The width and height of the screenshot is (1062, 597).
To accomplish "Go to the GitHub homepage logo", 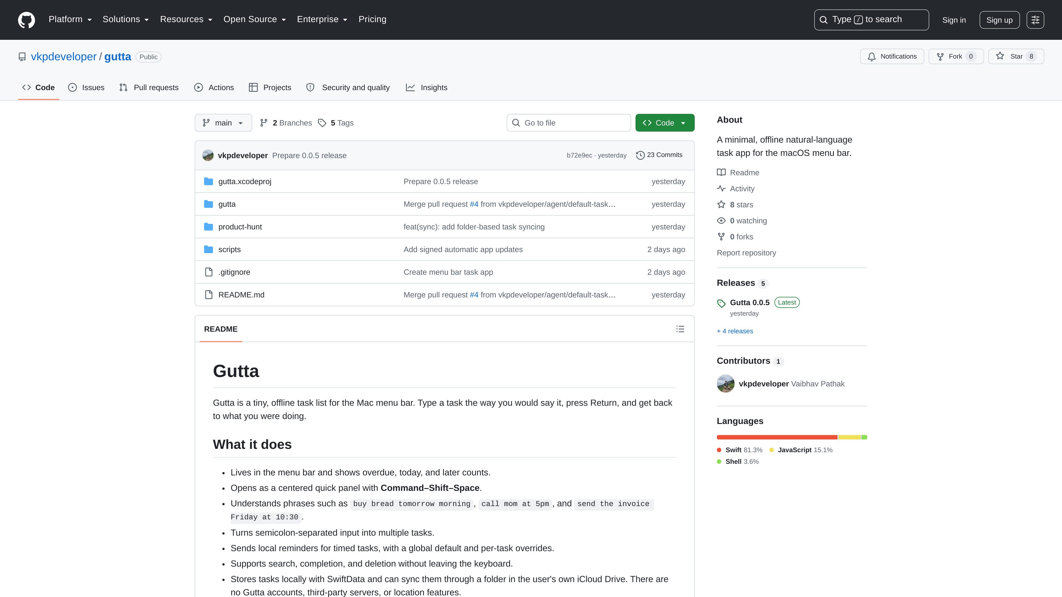I will pyautogui.click(x=26, y=20).
